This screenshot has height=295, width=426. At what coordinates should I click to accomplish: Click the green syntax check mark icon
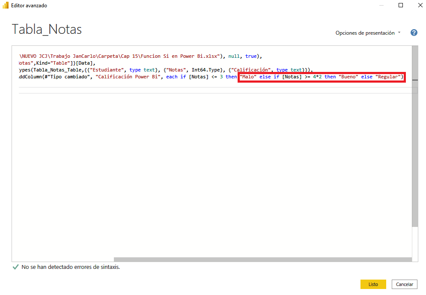15,267
